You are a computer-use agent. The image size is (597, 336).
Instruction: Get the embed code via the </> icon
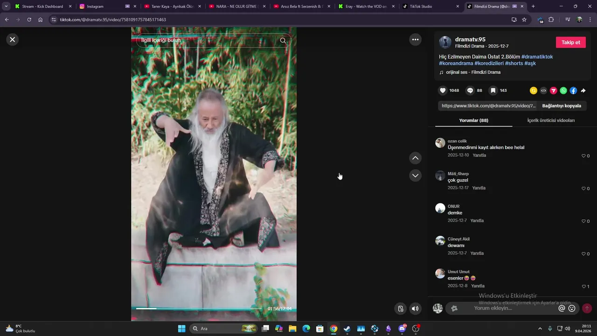tap(543, 91)
